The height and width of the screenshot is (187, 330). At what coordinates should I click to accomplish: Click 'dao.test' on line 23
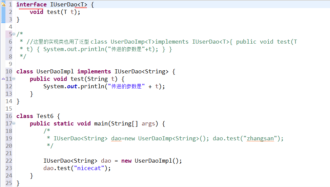click(57, 168)
